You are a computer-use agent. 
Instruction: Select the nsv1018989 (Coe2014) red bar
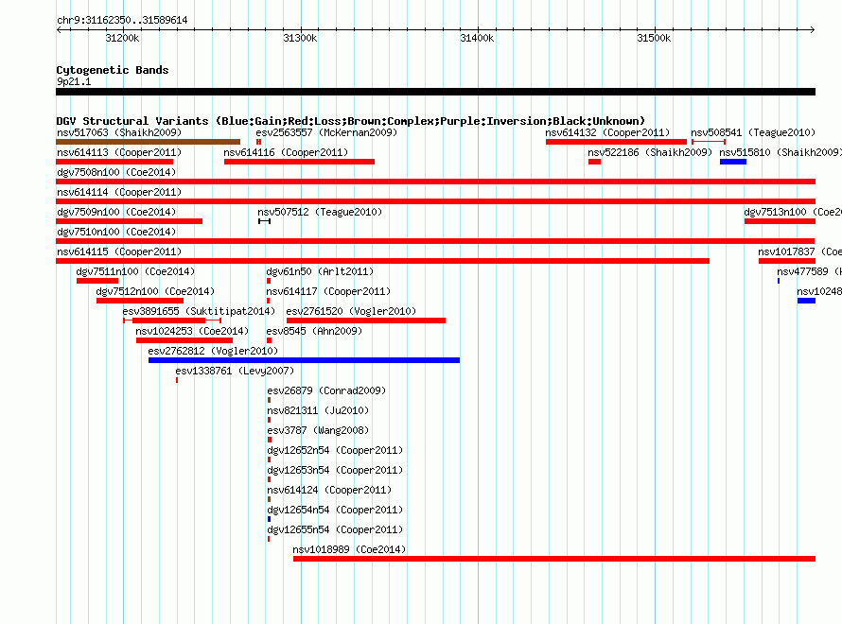click(x=554, y=559)
